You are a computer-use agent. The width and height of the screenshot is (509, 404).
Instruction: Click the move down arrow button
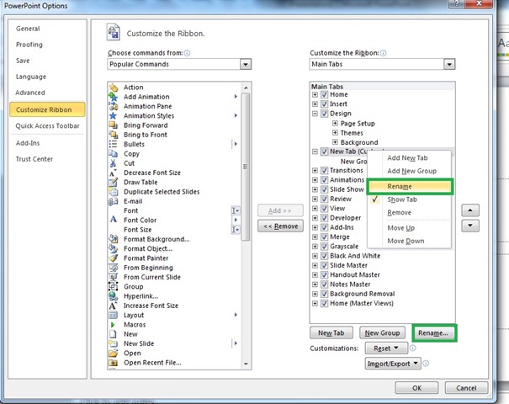[x=470, y=226]
